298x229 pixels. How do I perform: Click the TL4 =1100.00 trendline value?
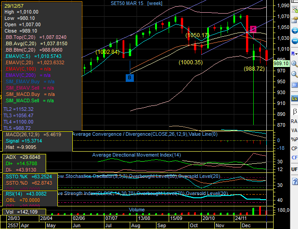(x=19, y=122)
